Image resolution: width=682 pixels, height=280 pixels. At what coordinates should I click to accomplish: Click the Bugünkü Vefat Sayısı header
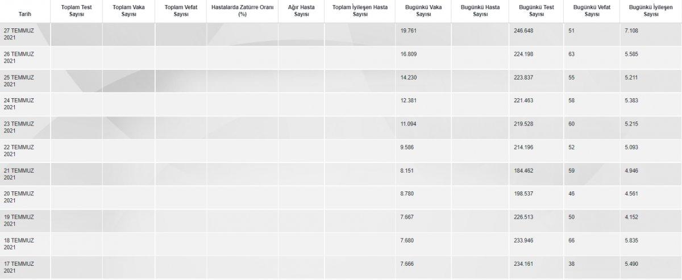[591, 11]
